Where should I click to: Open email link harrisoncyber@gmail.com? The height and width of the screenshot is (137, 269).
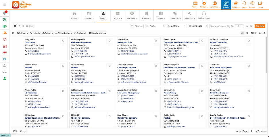[x=39, y=54]
